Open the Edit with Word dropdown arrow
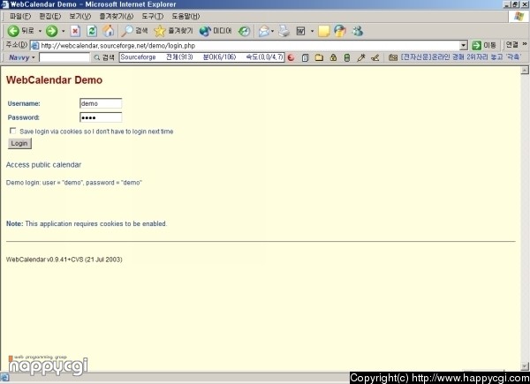This screenshot has height=384, width=530. [x=312, y=31]
